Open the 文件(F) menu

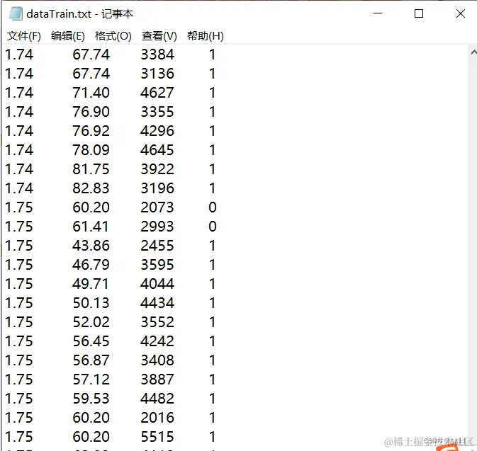click(x=23, y=36)
